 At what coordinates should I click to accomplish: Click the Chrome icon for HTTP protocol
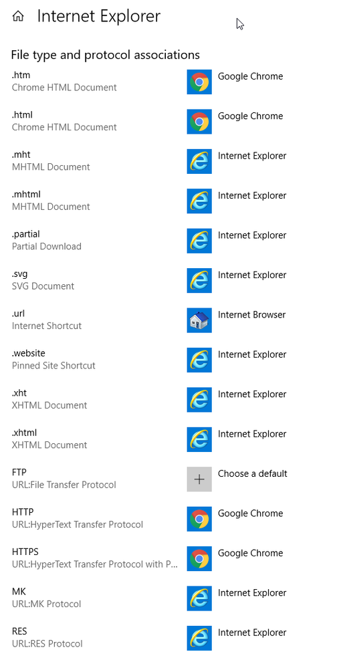coord(199,519)
